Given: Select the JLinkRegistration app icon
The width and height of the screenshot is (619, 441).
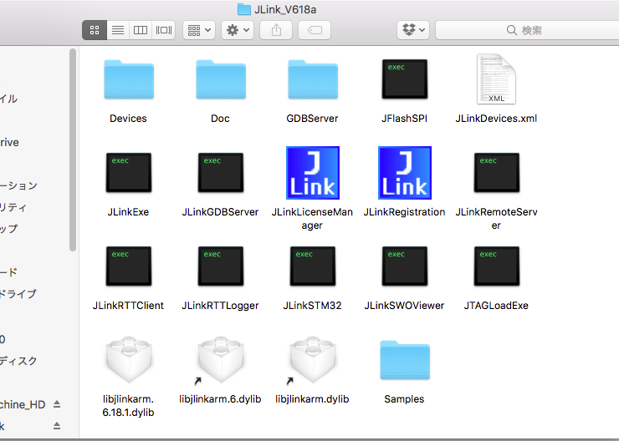Looking at the screenshot, I should [405, 173].
